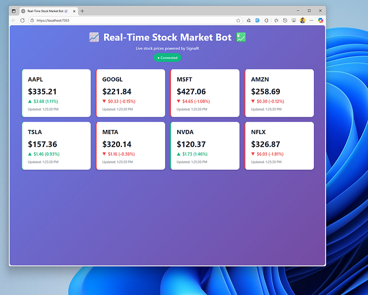Click the new tab plus button
This screenshot has height=295, width=368.
(82, 11)
